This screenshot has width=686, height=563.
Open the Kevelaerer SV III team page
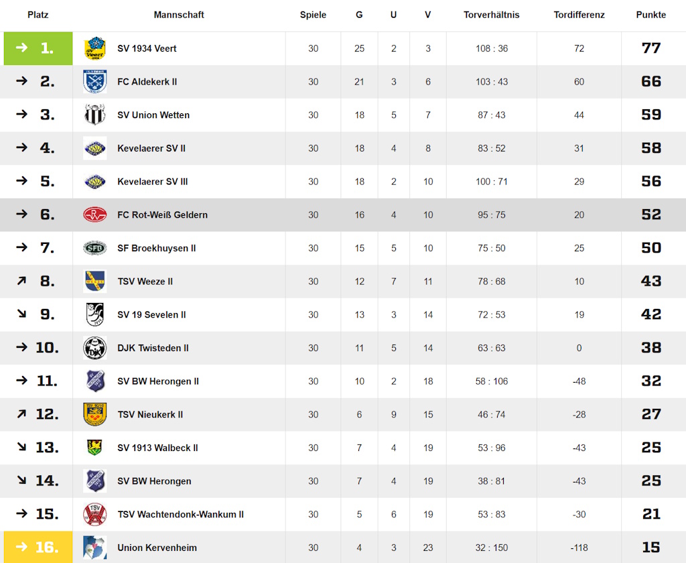pyautogui.click(x=153, y=182)
